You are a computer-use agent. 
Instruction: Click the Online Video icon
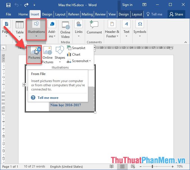click(x=65, y=29)
